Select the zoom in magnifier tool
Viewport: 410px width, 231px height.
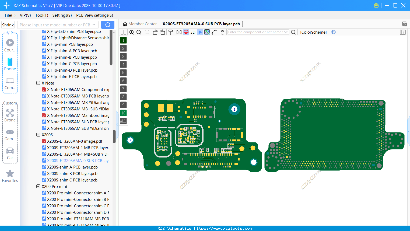[x=132, y=32]
